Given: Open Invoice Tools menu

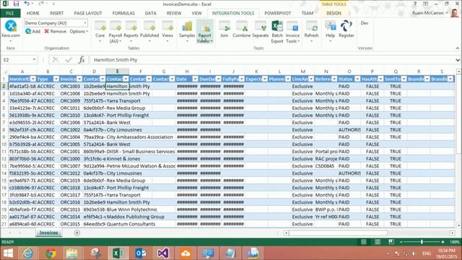Looking at the screenshot, I should tap(292, 32).
